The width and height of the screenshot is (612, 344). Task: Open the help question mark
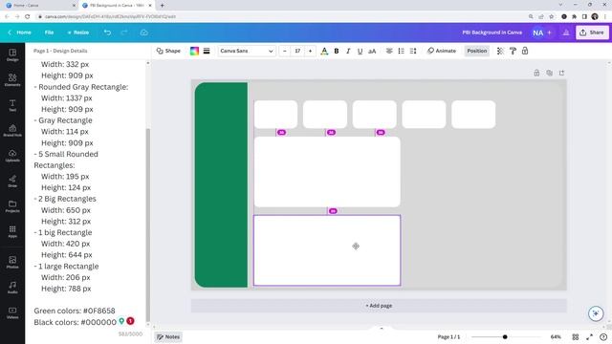pyautogui.click(x=603, y=336)
